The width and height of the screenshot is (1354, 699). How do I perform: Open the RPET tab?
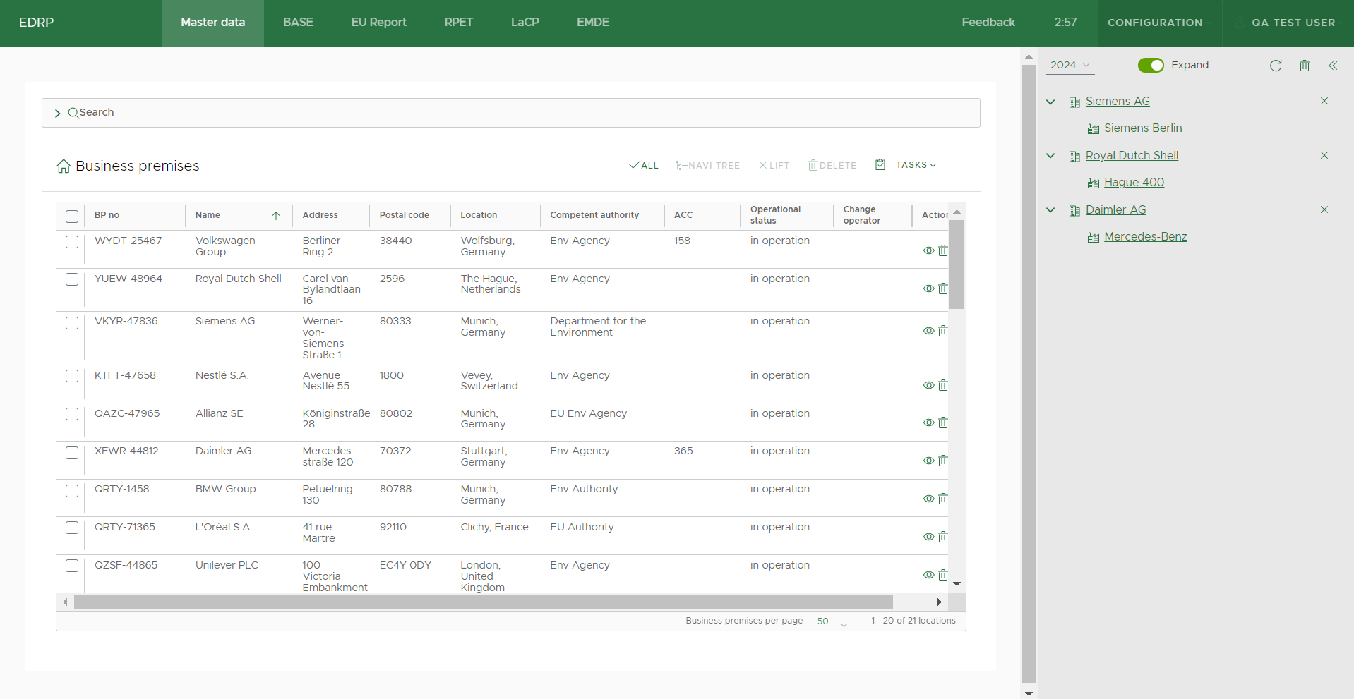tap(458, 23)
